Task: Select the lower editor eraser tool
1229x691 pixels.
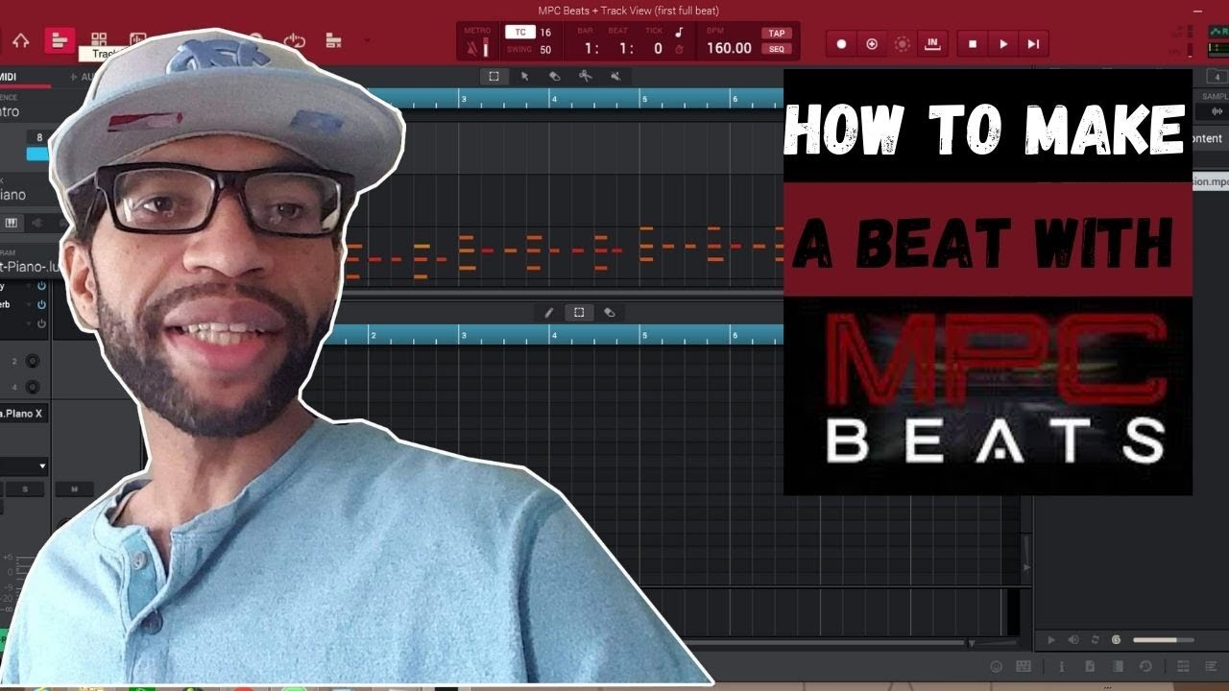Action: coord(609,312)
